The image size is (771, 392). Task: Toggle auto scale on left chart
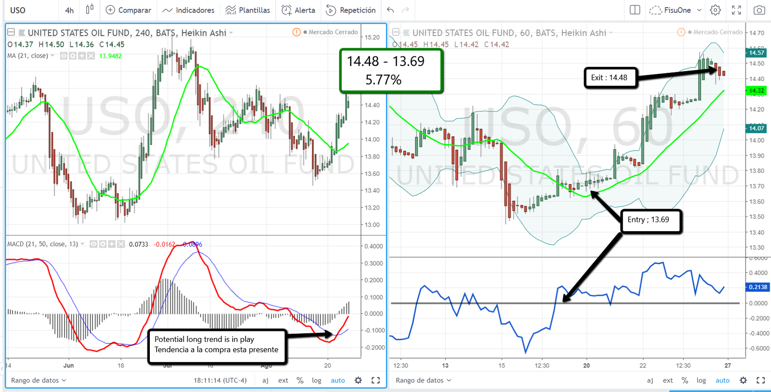[x=337, y=380]
